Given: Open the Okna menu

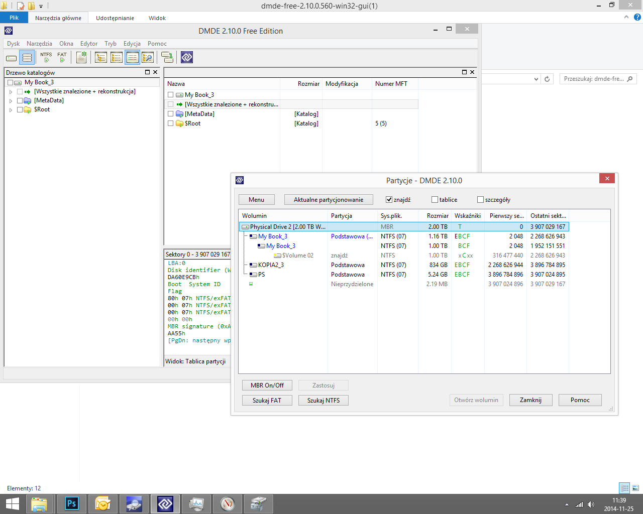Looking at the screenshot, I should click(66, 44).
